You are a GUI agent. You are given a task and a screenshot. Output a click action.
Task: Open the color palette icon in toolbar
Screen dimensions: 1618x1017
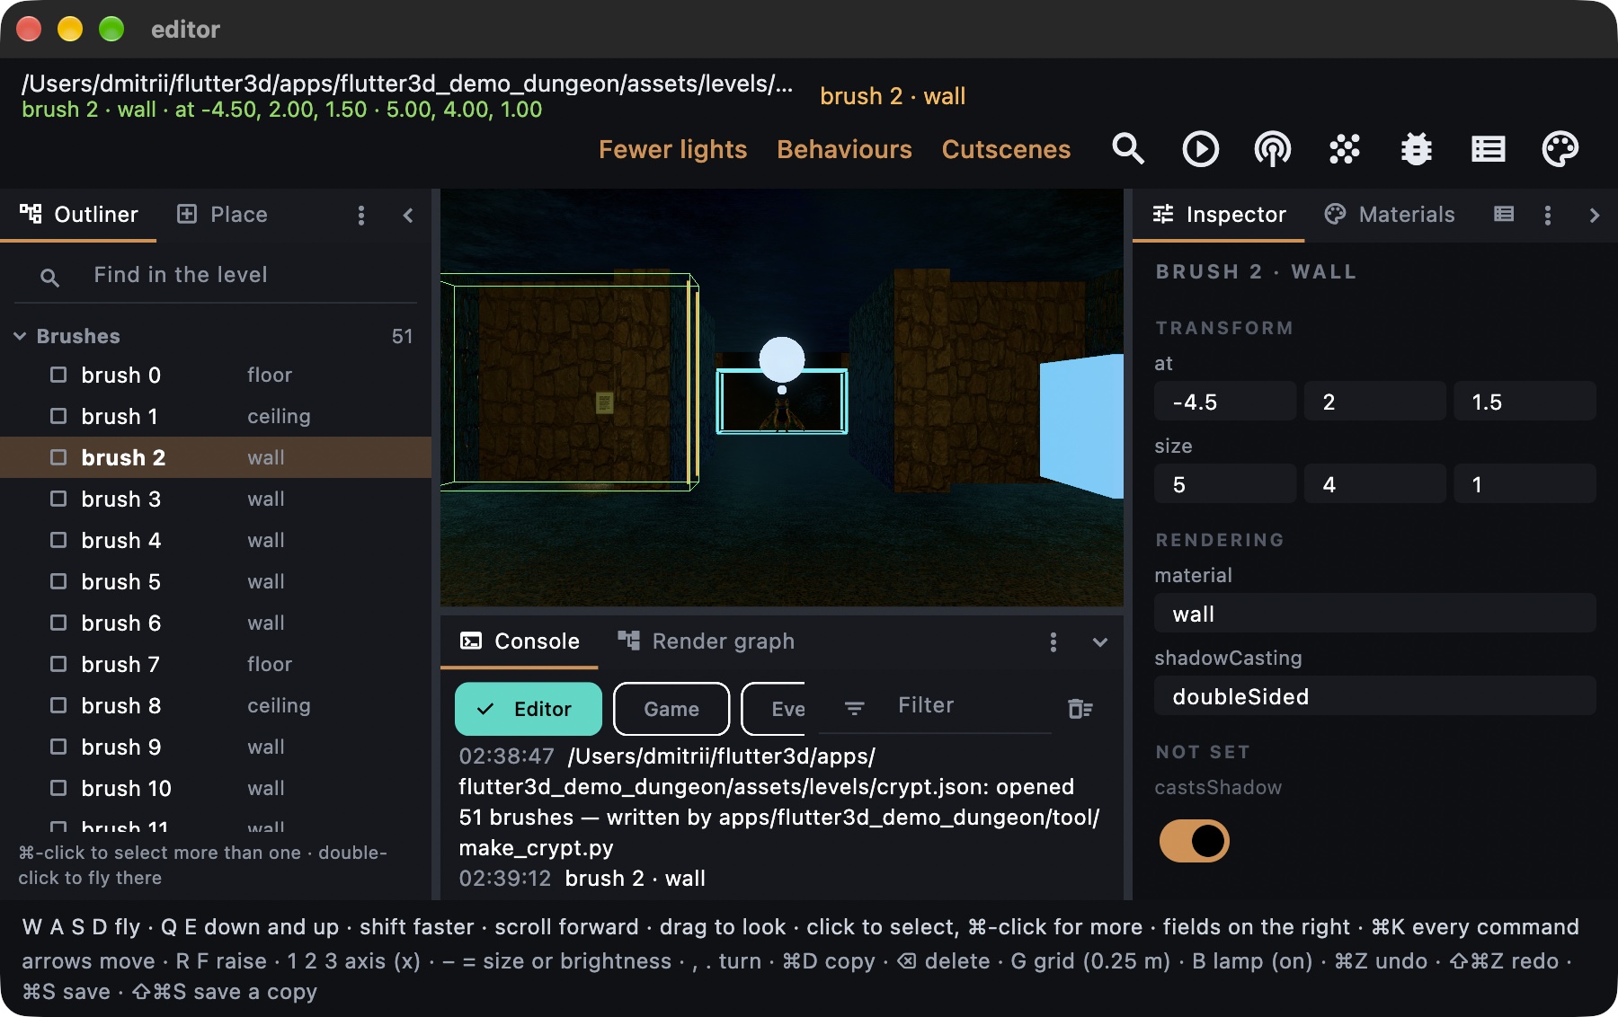click(1560, 149)
